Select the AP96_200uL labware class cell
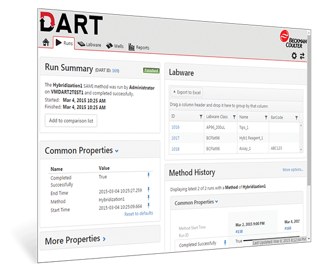This screenshot has width=317, height=275. point(216,127)
